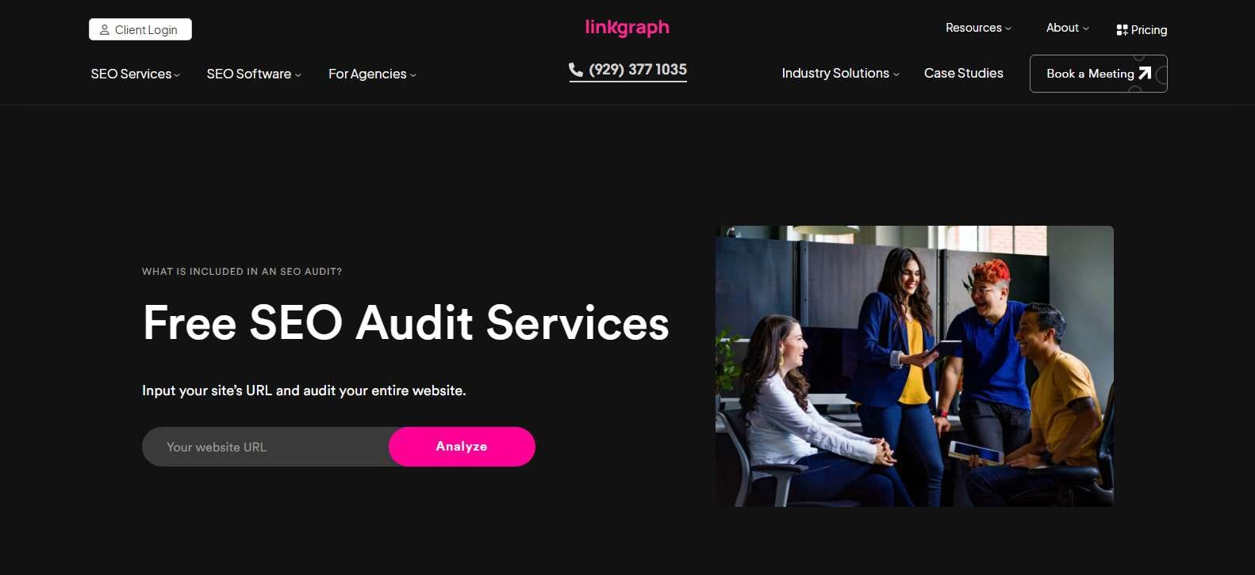Expand the SEO Software dropdown chevron
The height and width of the screenshot is (575, 1255).
(x=298, y=75)
